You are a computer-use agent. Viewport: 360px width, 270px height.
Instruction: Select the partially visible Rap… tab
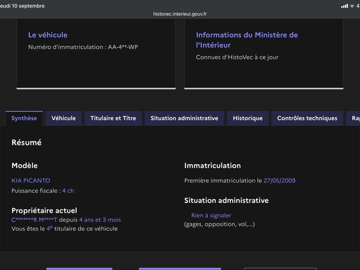353,118
